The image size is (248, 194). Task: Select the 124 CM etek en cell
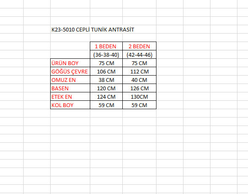pos(106,97)
